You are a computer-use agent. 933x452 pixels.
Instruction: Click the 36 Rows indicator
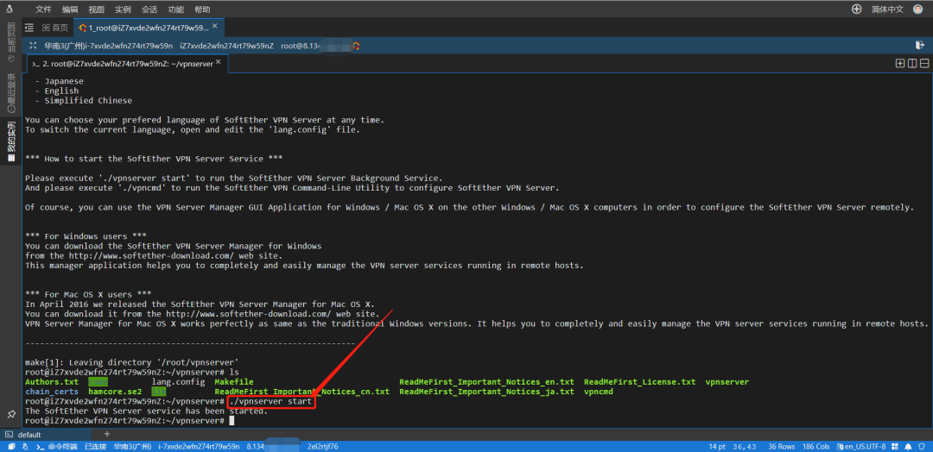tap(781, 446)
